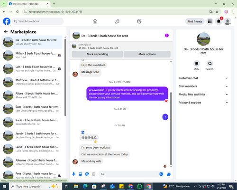Expand Privacy & support section
This screenshot has width=237, height=190.
(203, 103)
